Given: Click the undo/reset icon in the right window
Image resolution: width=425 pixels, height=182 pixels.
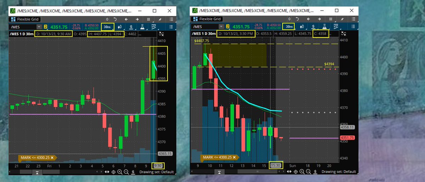Looking at the screenshot, I should [x=297, y=19].
